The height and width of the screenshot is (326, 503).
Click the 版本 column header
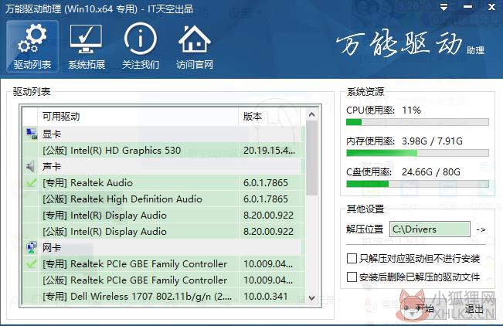coord(270,117)
